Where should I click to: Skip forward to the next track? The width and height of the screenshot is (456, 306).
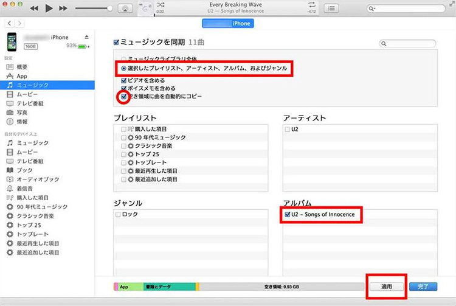pyautogui.click(x=63, y=8)
